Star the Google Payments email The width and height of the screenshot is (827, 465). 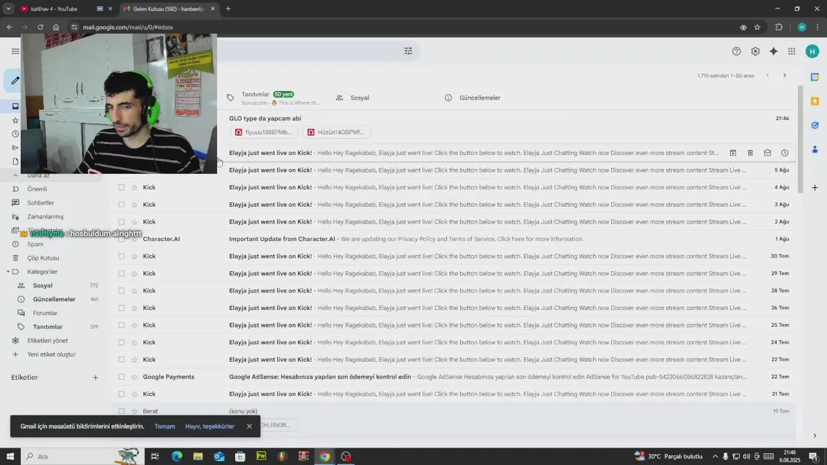coord(134,377)
